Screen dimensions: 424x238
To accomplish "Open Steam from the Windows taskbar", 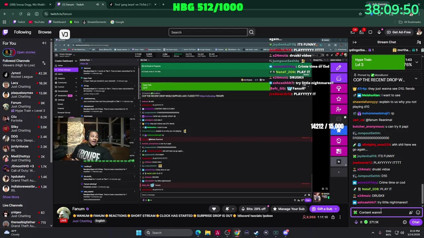I will (x=256, y=233).
